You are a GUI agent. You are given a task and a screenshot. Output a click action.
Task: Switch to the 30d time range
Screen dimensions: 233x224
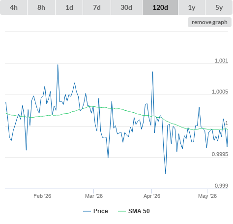[x=126, y=7]
